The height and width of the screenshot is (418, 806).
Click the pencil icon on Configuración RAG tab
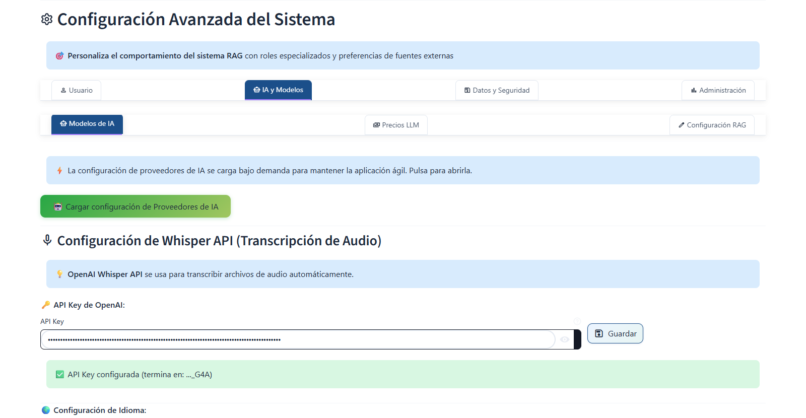(x=682, y=125)
